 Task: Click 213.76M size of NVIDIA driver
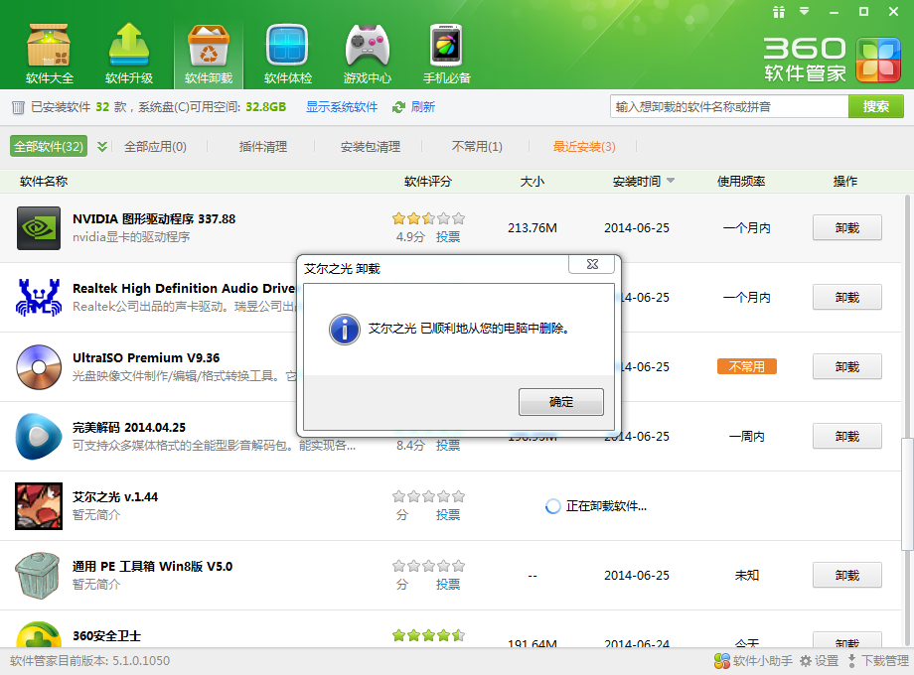(x=533, y=227)
